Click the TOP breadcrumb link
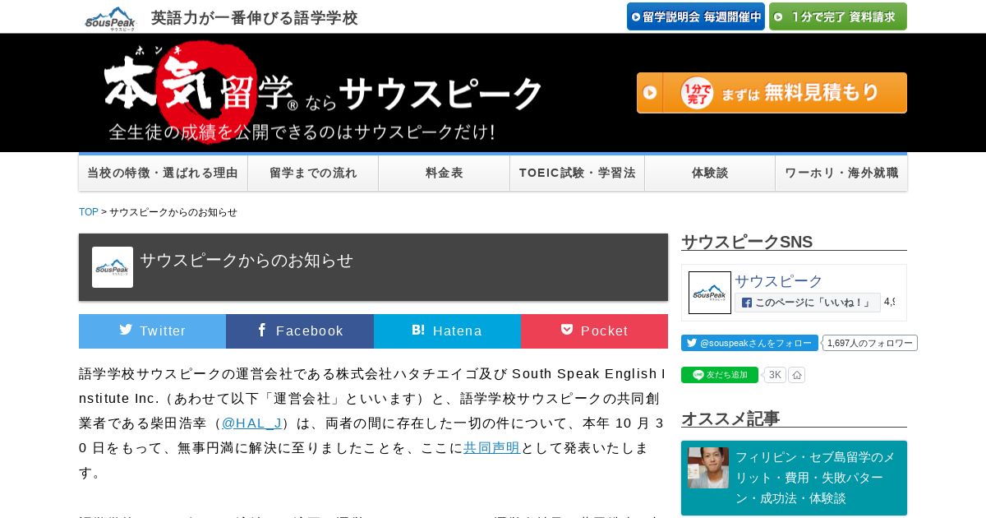986x518 pixels. tap(89, 212)
